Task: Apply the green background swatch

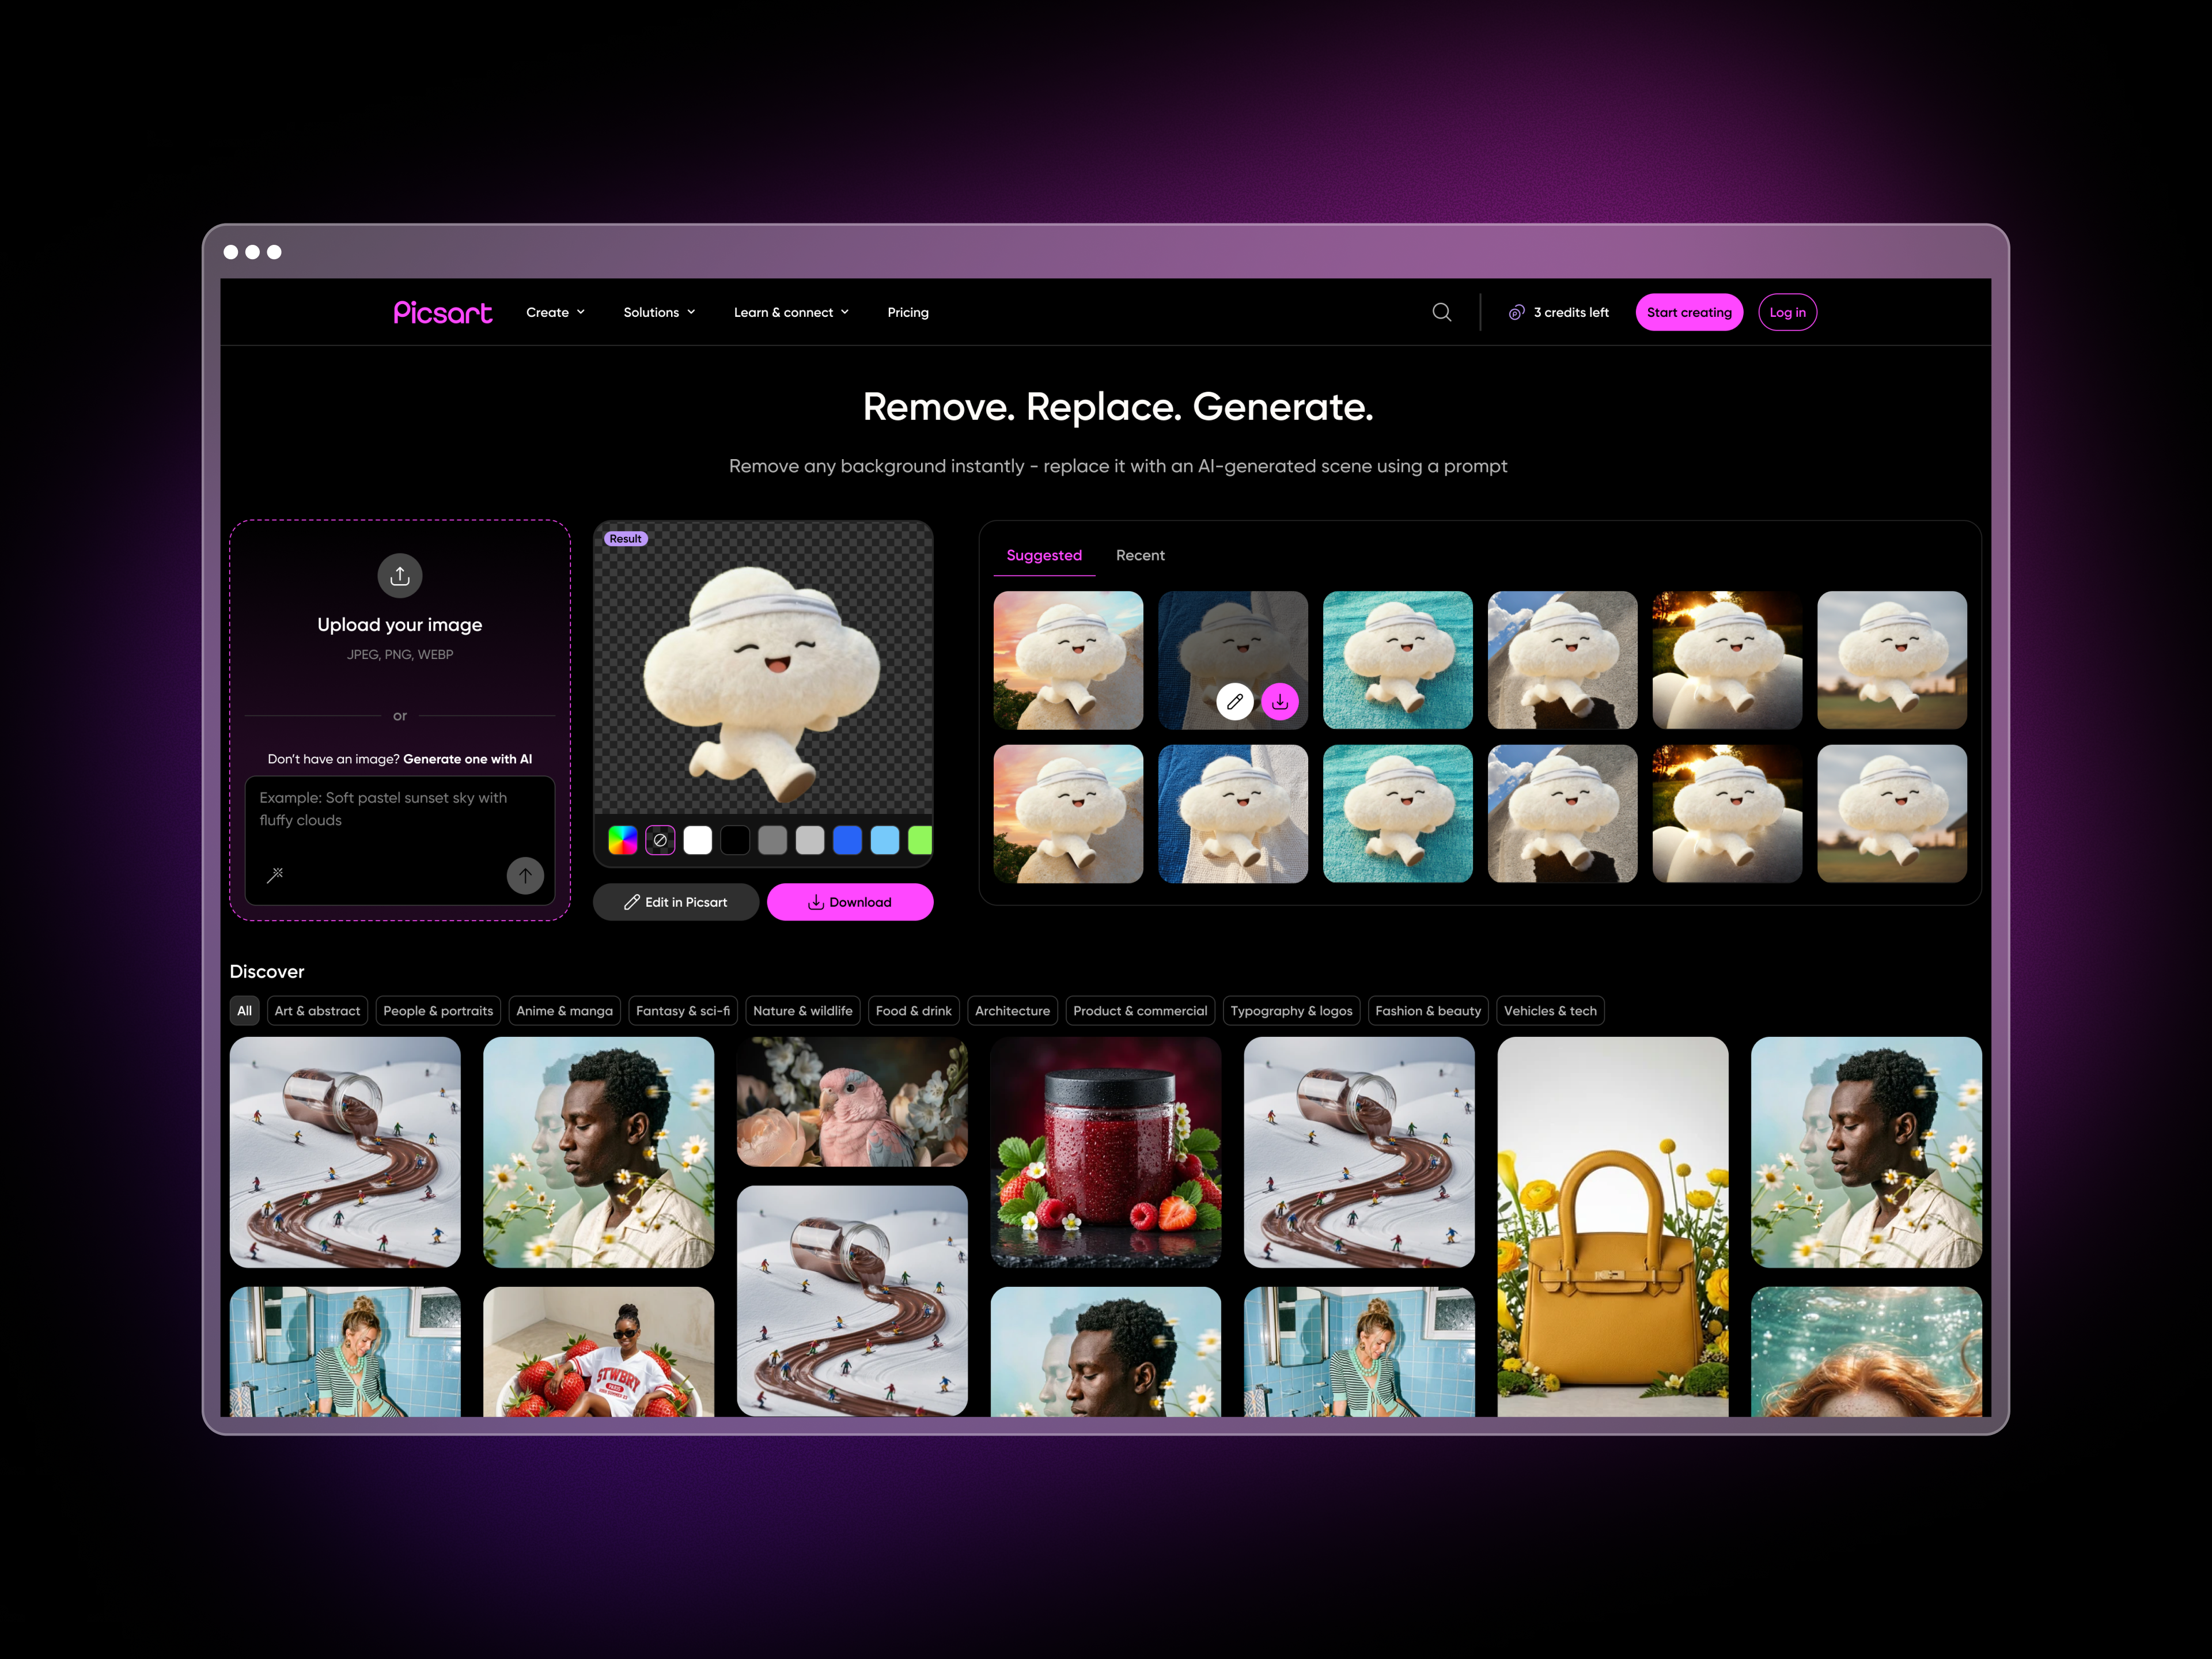Action: (x=920, y=840)
